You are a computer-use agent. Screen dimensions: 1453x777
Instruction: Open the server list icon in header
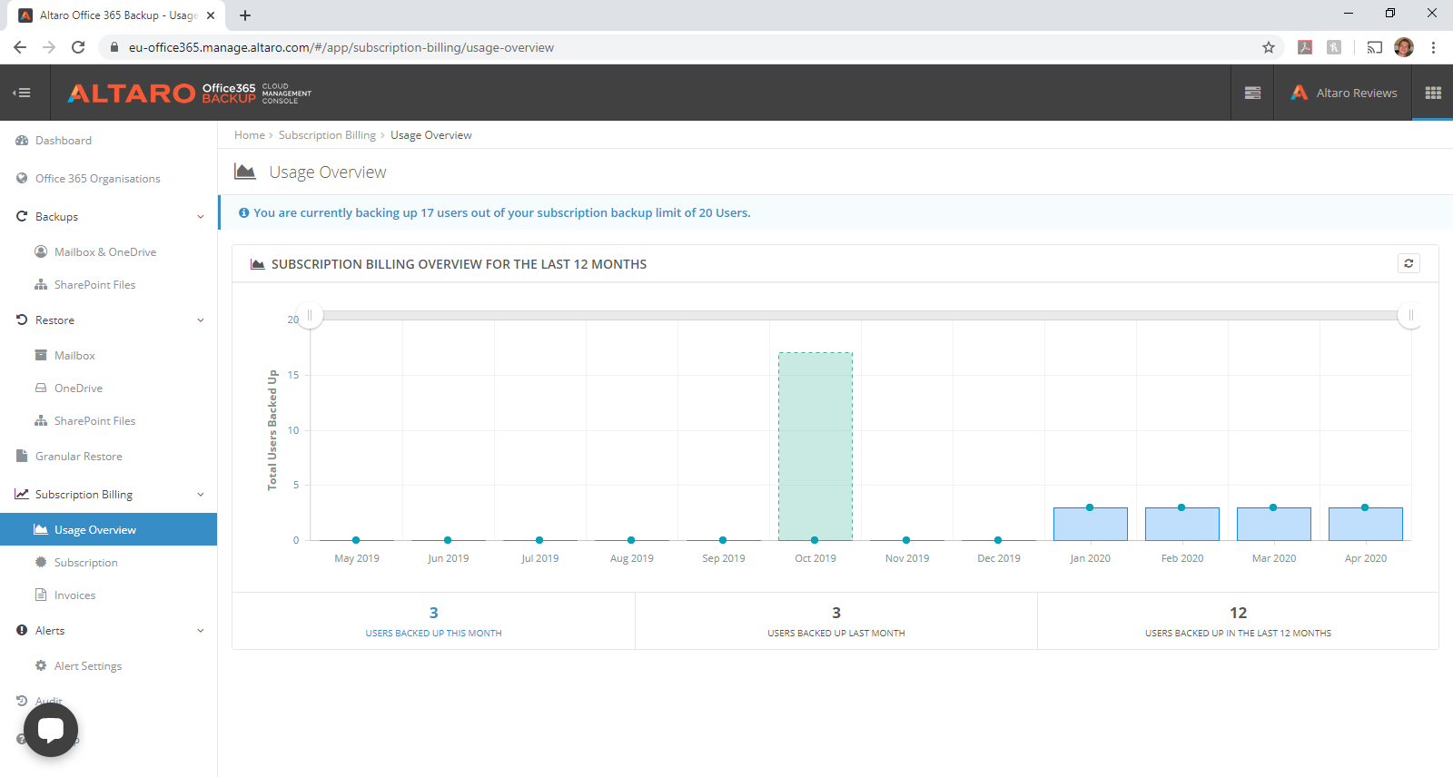1252,93
